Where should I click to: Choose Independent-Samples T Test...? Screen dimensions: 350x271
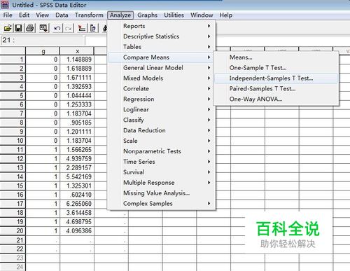(276, 78)
